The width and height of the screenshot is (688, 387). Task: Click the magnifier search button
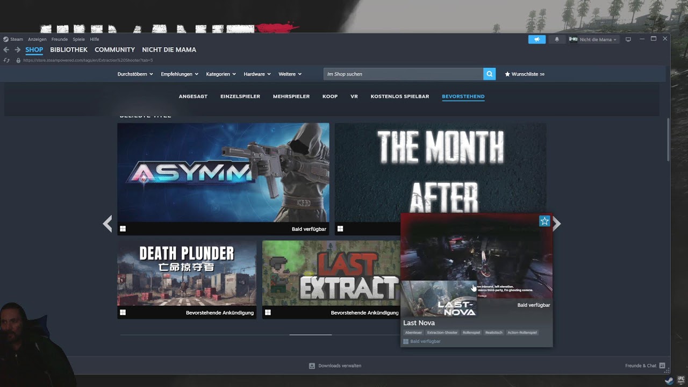(489, 74)
